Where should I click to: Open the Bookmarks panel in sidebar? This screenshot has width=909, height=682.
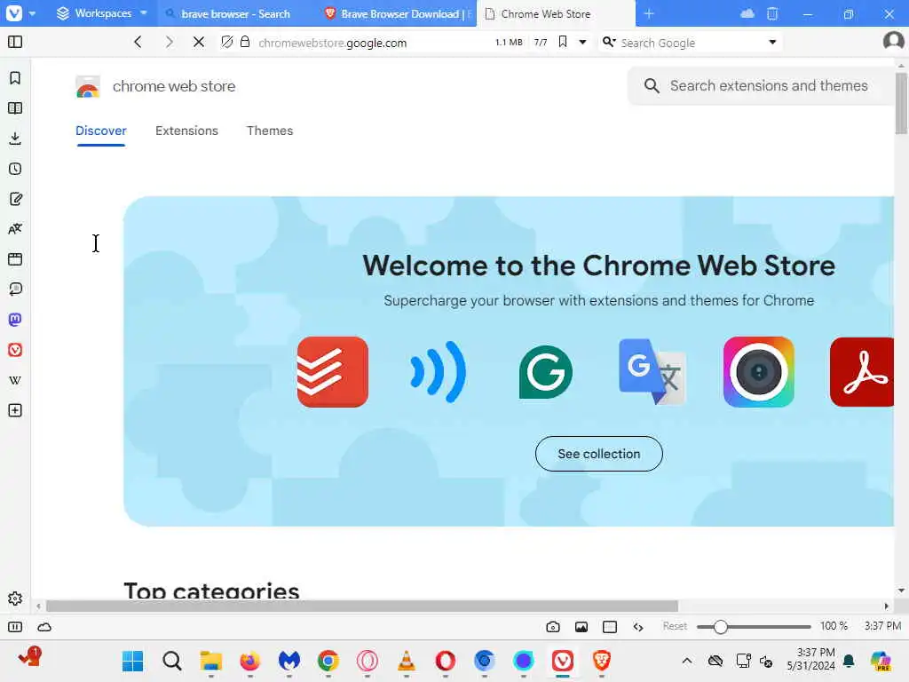(15, 78)
